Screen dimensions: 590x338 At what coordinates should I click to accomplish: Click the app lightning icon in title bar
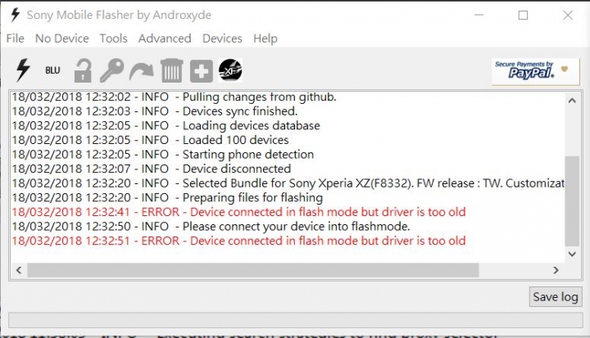coord(15,15)
